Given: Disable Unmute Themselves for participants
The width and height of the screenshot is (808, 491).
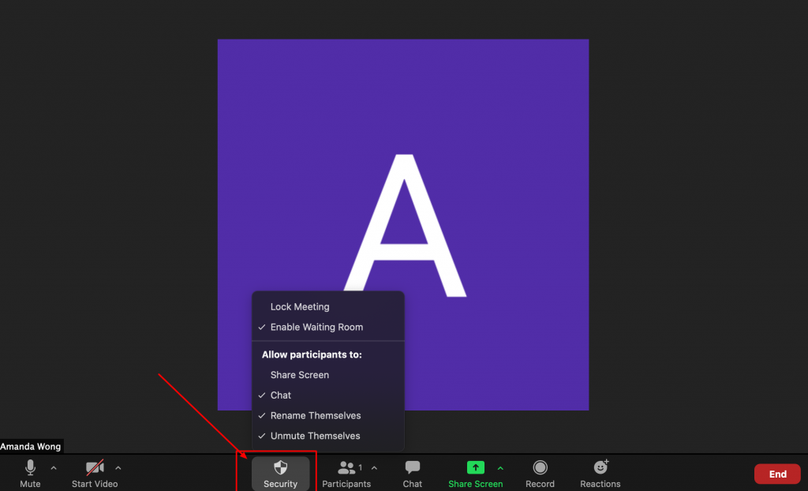Looking at the screenshot, I should pyautogui.click(x=316, y=435).
